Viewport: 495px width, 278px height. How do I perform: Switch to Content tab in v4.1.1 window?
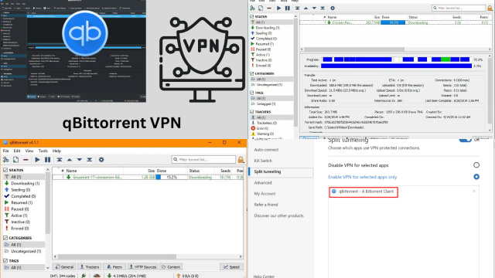171,267
